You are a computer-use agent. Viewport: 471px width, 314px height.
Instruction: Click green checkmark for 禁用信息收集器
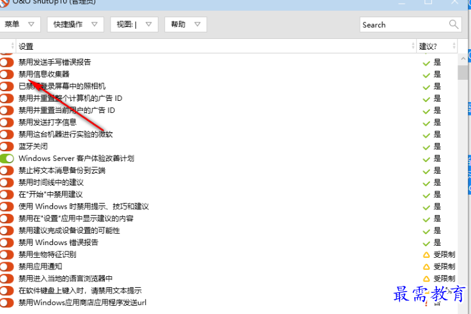tap(426, 75)
